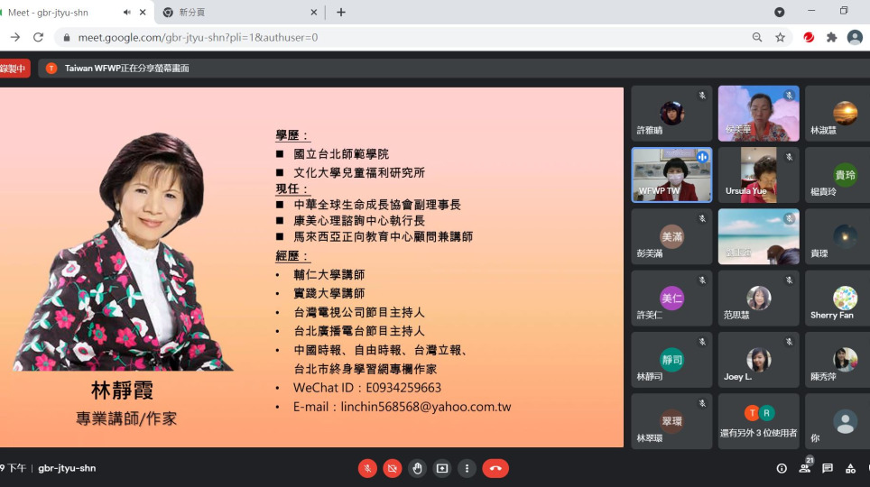Screen dimensions: 870x487
Task: Open the activities panel
Action: (x=850, y=468)
